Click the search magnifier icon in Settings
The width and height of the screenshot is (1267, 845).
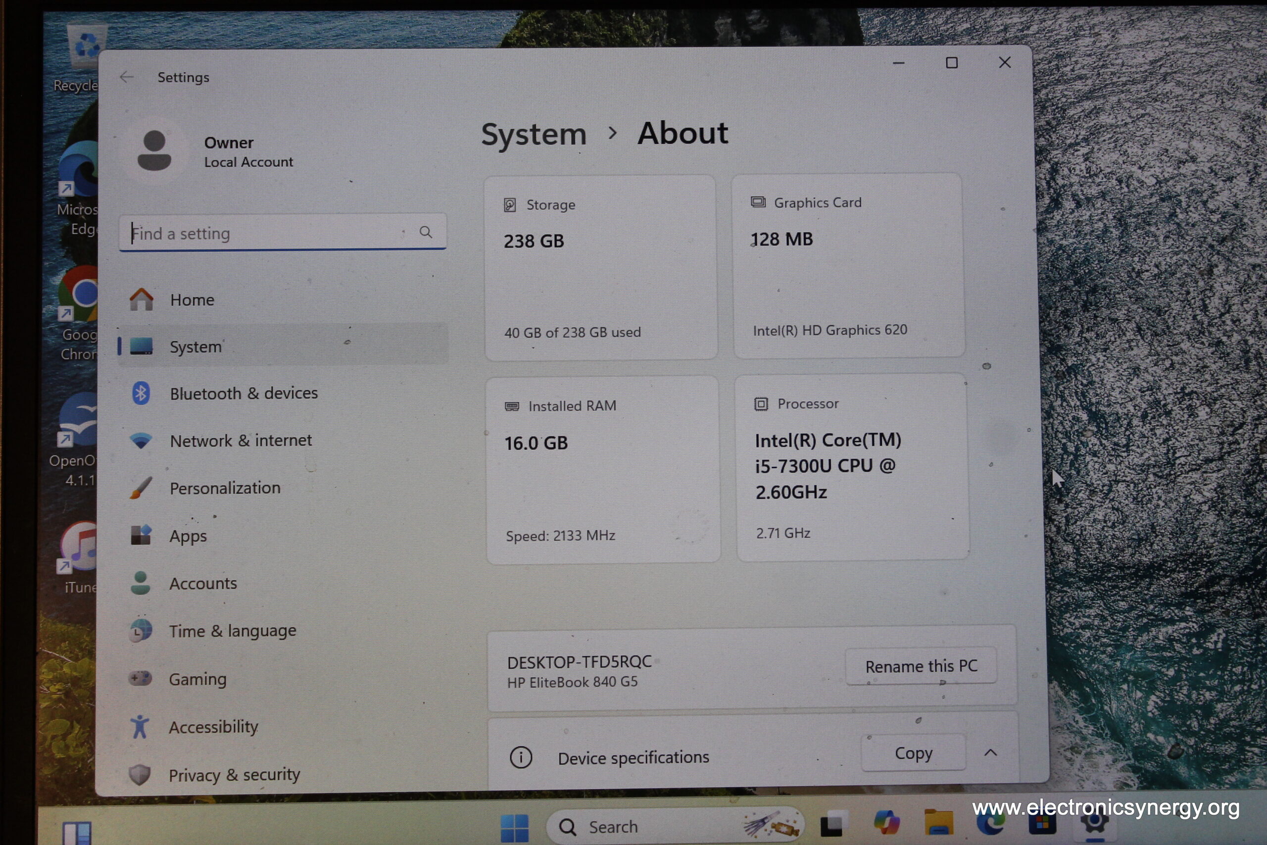coord(426,232)
